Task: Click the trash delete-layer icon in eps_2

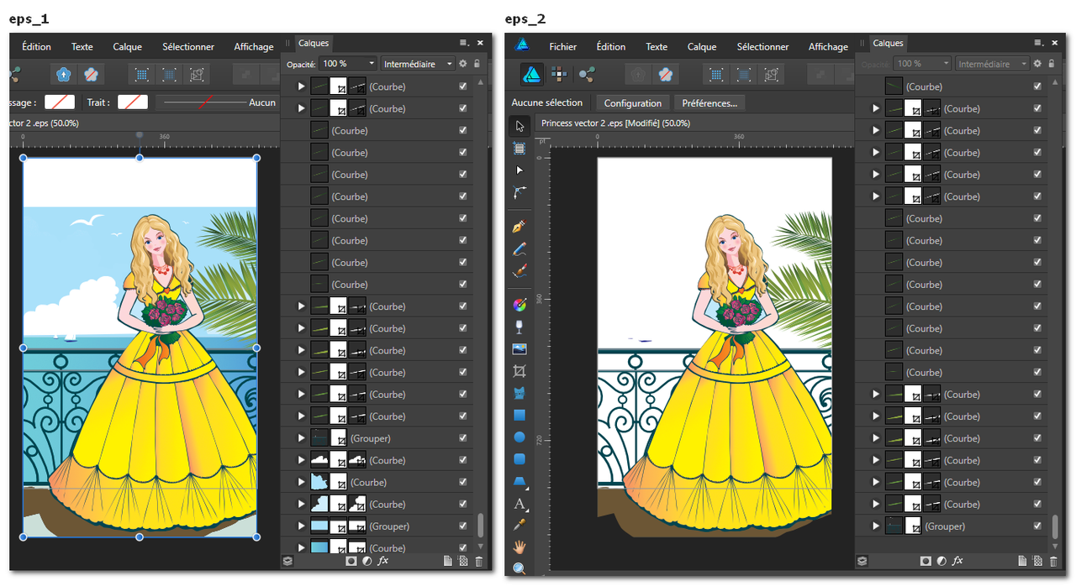Action: (1052, 561)
